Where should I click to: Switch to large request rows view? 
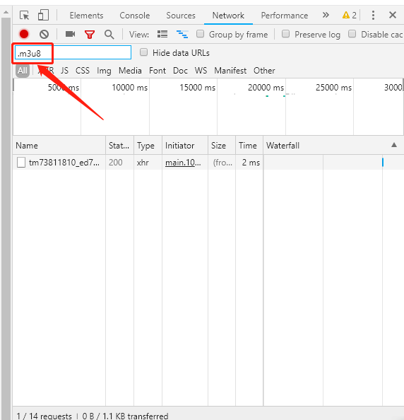click(x=162, y=34)
